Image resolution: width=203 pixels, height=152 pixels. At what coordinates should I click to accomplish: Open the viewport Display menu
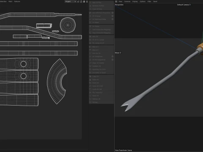[135, 2]
